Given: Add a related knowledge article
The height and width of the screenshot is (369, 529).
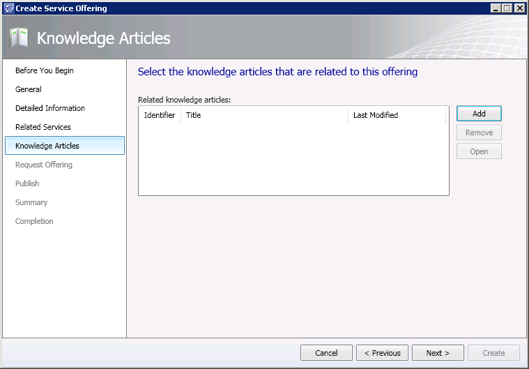Looking at the screenshot, I should 479,114.
